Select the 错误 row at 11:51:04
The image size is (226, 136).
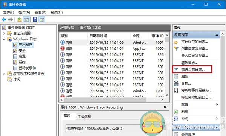[x=112, y=49]
